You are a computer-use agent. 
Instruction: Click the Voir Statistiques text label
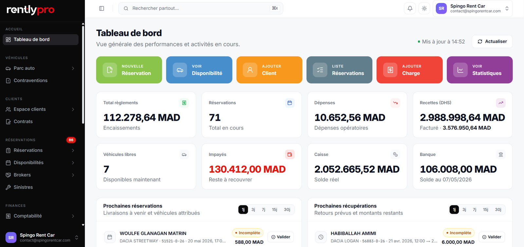[x=487, y=70]
